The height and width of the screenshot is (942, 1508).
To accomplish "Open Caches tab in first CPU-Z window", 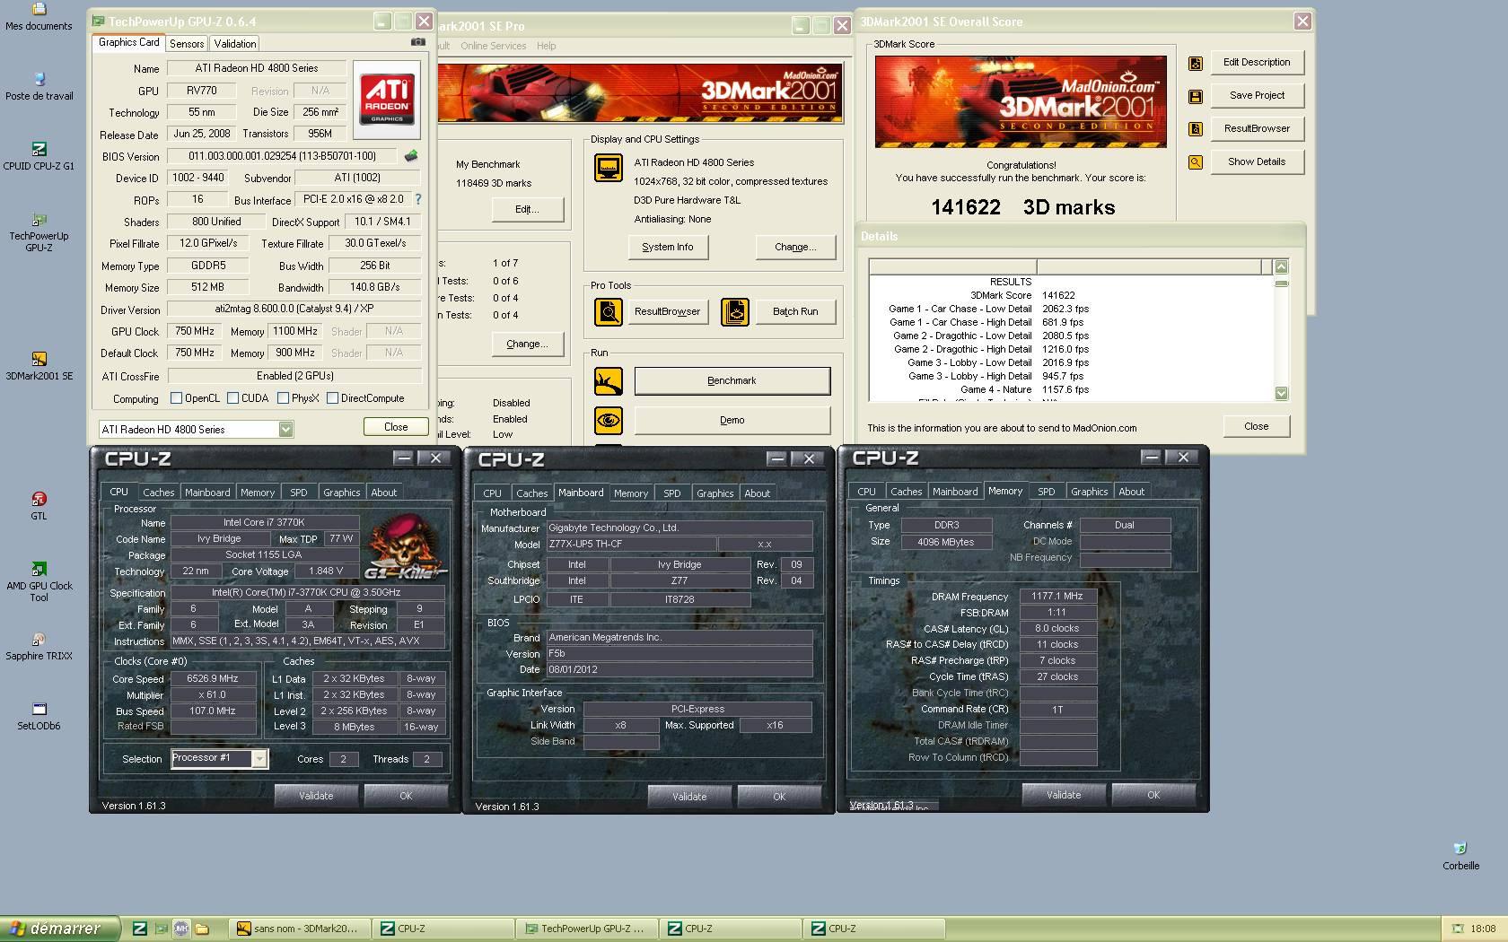I will click(159, 493).
